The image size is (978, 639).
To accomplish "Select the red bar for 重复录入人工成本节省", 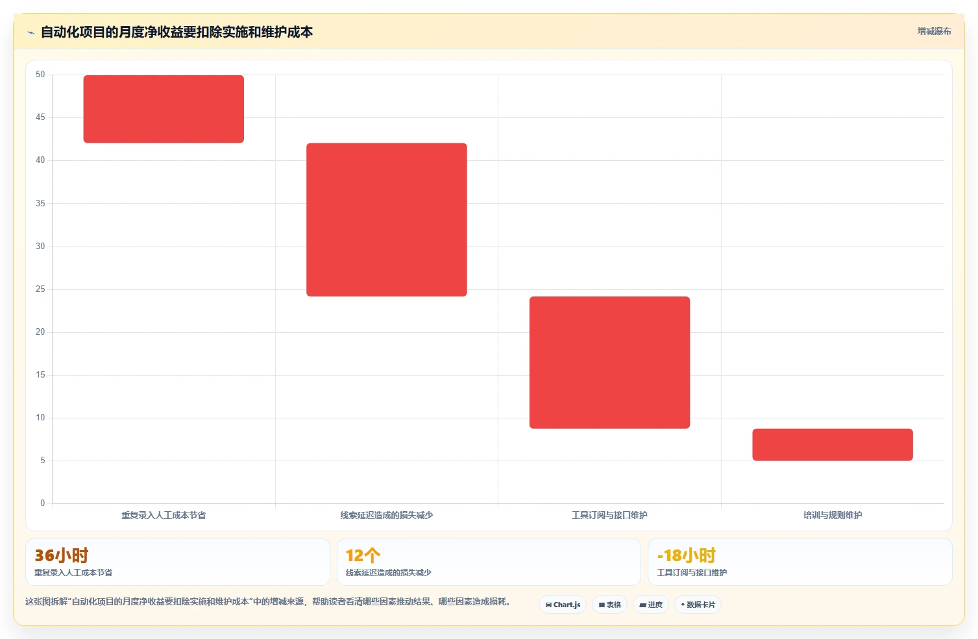I will tap(164, 109).
